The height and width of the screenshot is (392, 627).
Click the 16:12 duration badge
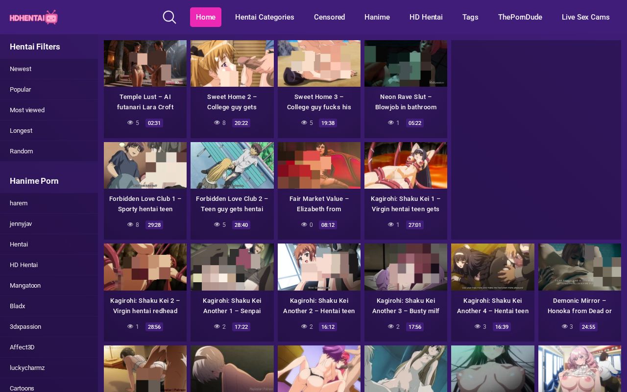tap(328, 327)
